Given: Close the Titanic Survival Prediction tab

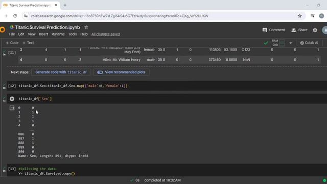Looking at the screenshot, I should pos(56,5).
